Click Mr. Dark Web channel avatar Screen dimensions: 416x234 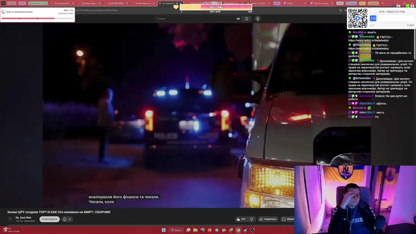pos(10,219)
